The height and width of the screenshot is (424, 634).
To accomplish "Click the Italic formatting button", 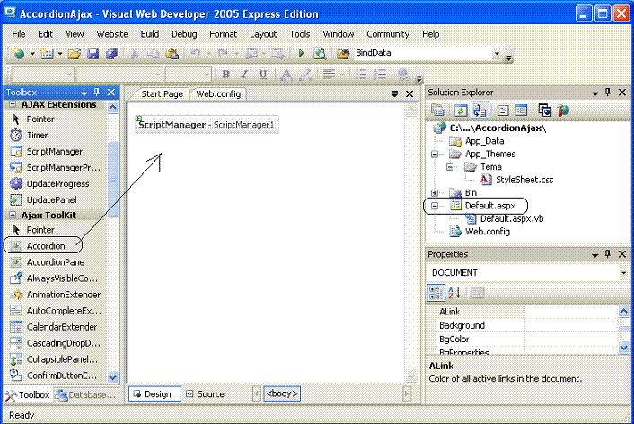I will point(244,74).
